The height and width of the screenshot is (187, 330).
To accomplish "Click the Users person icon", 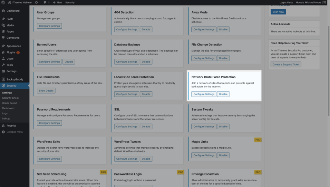I will click(x=3, y=59).
